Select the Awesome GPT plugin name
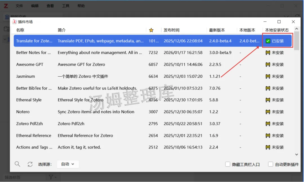 pyautogui.click(x=30, y=65)
